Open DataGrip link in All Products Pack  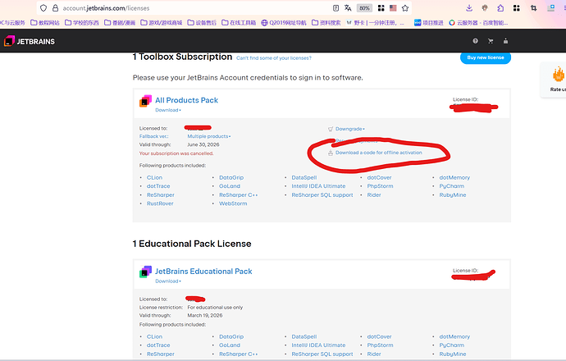coord(231,177)
